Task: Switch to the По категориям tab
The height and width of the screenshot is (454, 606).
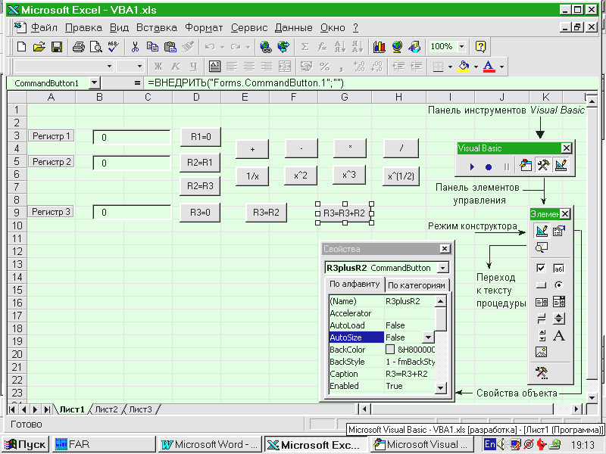Action: (x=417, y=285)
